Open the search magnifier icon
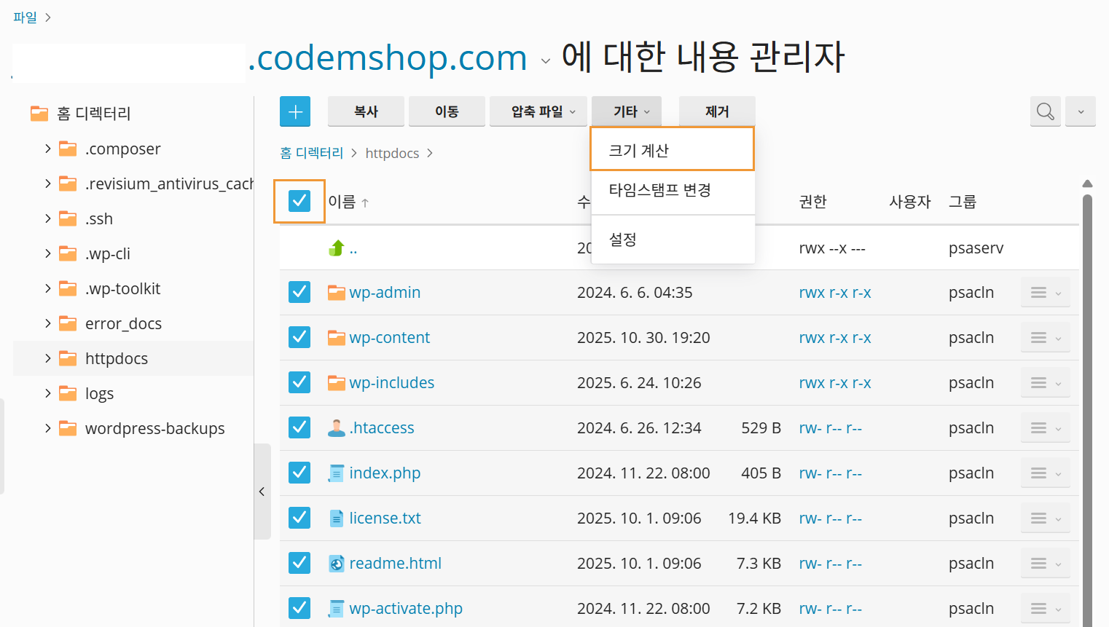1109x627 pixels. tap(1045, 111)
